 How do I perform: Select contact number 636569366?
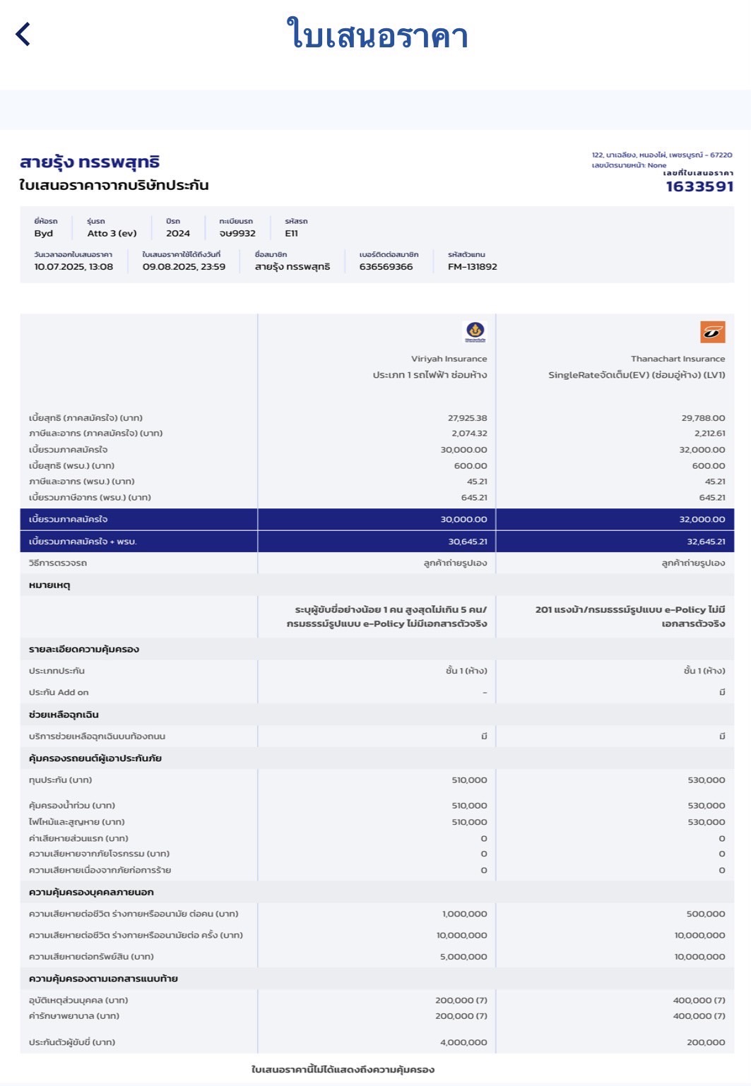386,267
